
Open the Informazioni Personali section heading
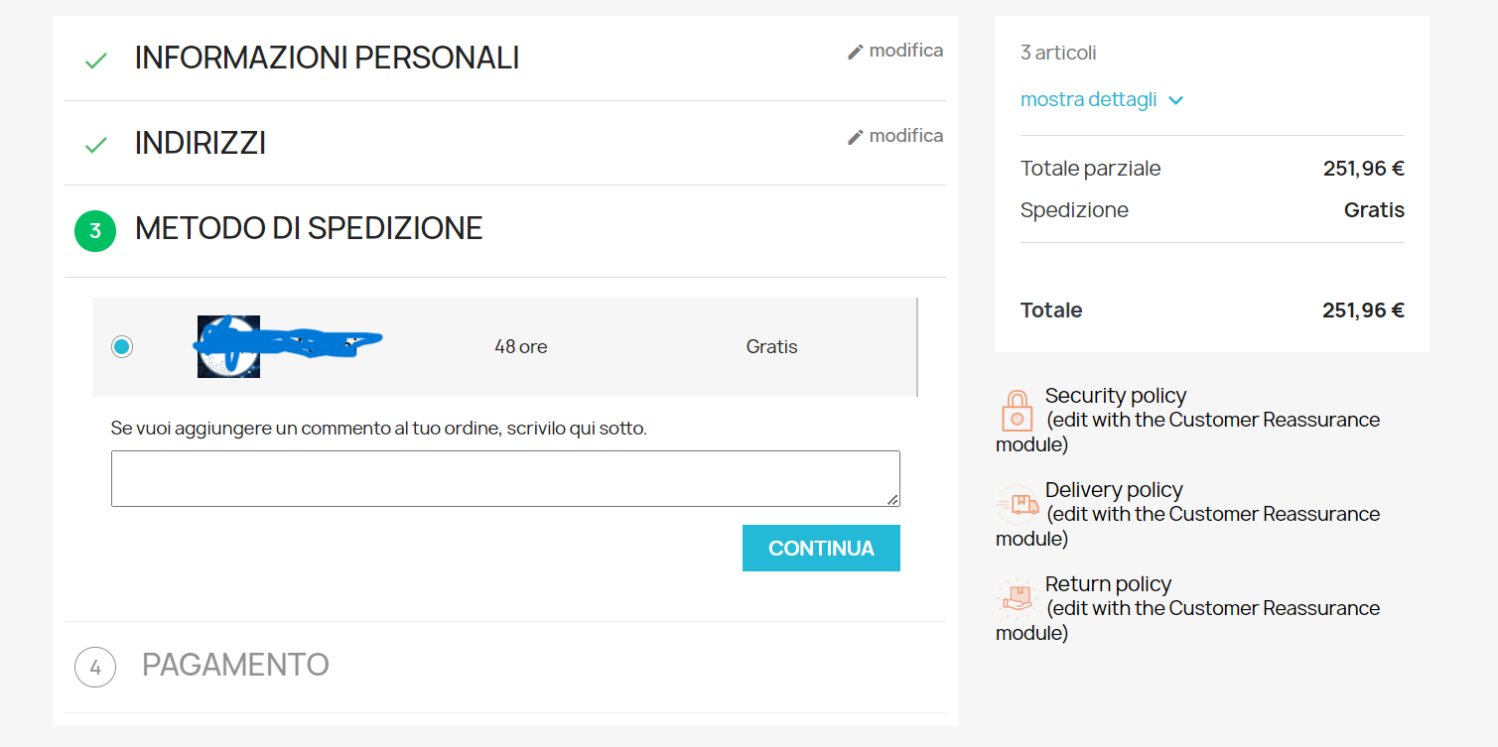click(x=327, y=59)
